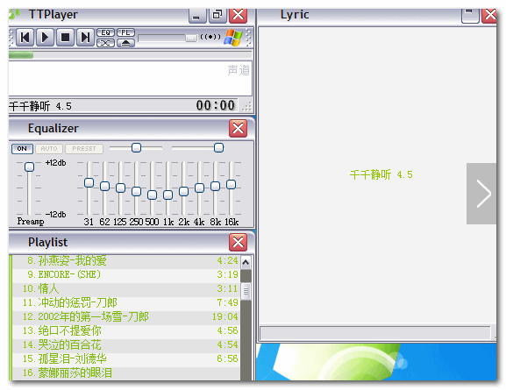Screen dimensions: 506x390
Task: Close the TTPlayer main window
Action: click(238, 16)
